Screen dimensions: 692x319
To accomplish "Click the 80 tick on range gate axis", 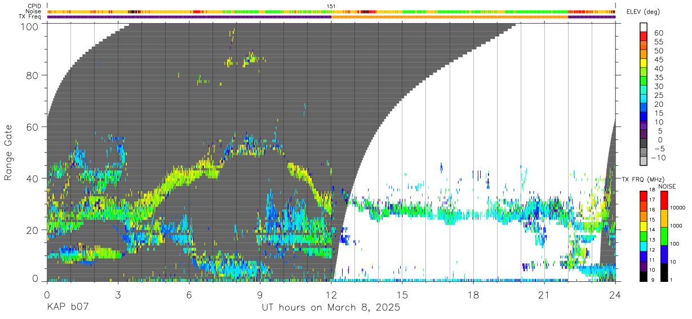I will point(33,75).
